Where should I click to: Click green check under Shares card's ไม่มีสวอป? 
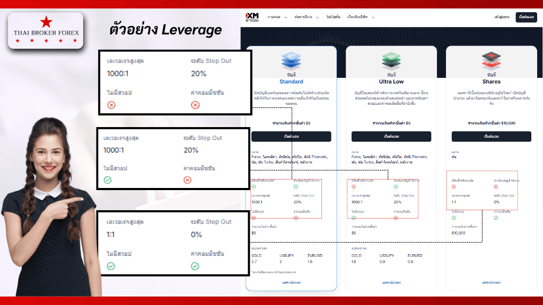tap(454, 218)
